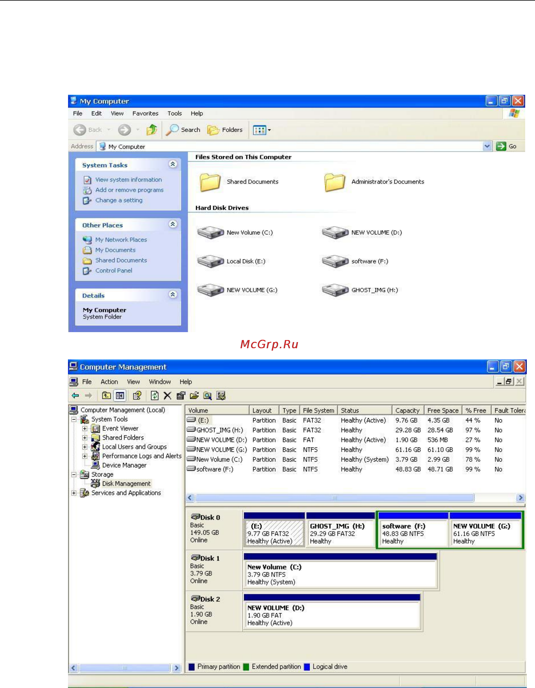Expand Local Users and Groups node
The image size is (535, 688).
pos(85,447)
